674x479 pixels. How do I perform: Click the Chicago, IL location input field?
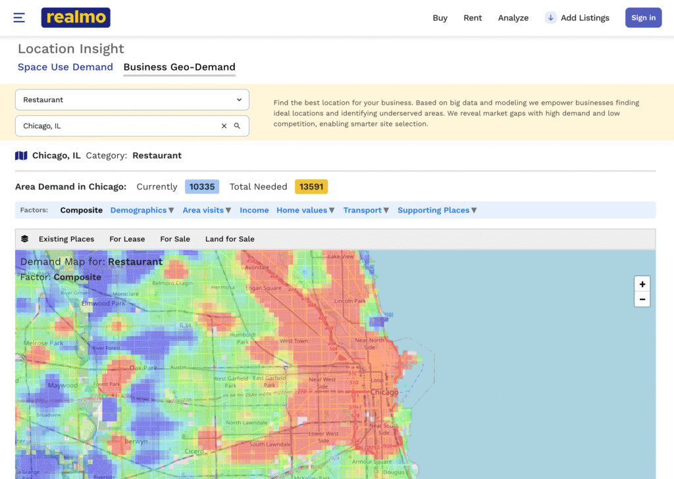pos(118,126)
